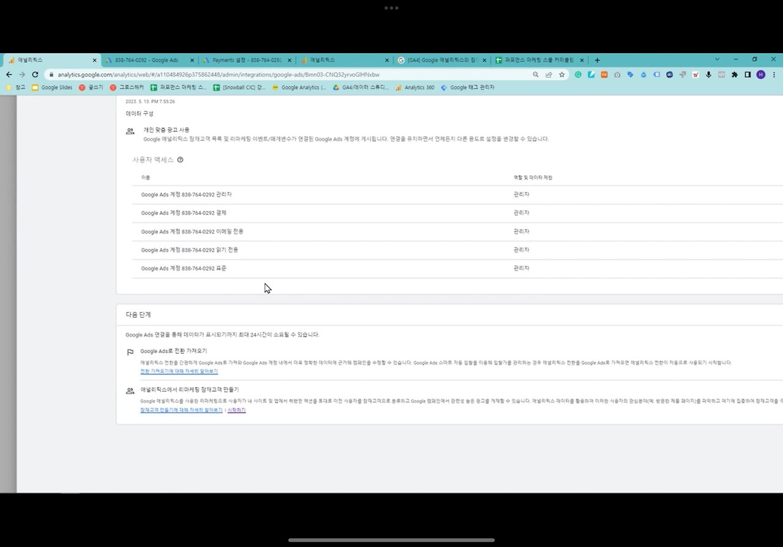Image resolution: width=783 pixels, height=547 pixels.
Task: Open the green Grammarly extension icon
Action: pyautogui.click(x=578, y=75)
